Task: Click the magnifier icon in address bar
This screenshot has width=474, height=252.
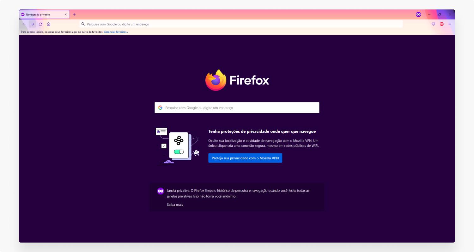Action: (83, 24)
